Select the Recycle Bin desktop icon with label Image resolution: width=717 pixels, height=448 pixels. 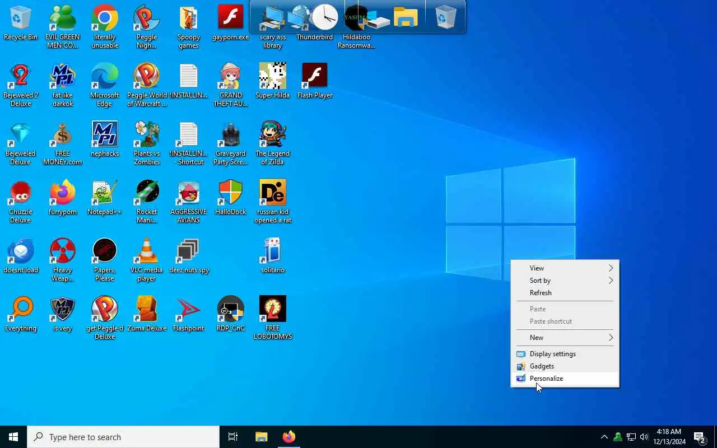[x=21, y=24]
